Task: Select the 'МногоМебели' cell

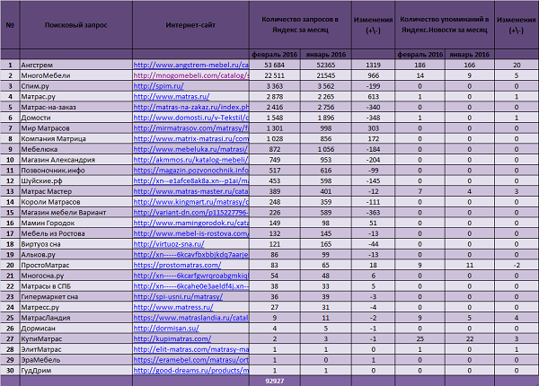Action: click(x=76, y=75)
